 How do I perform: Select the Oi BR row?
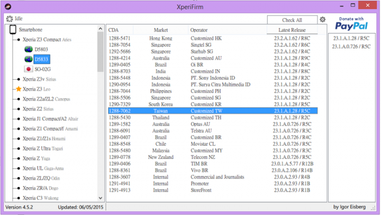tap(213, 65)
